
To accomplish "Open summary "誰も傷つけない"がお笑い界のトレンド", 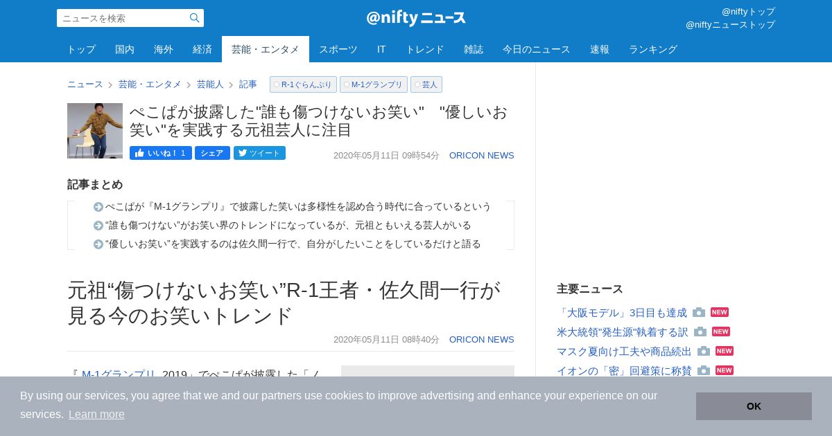I will tap(288, 226).
